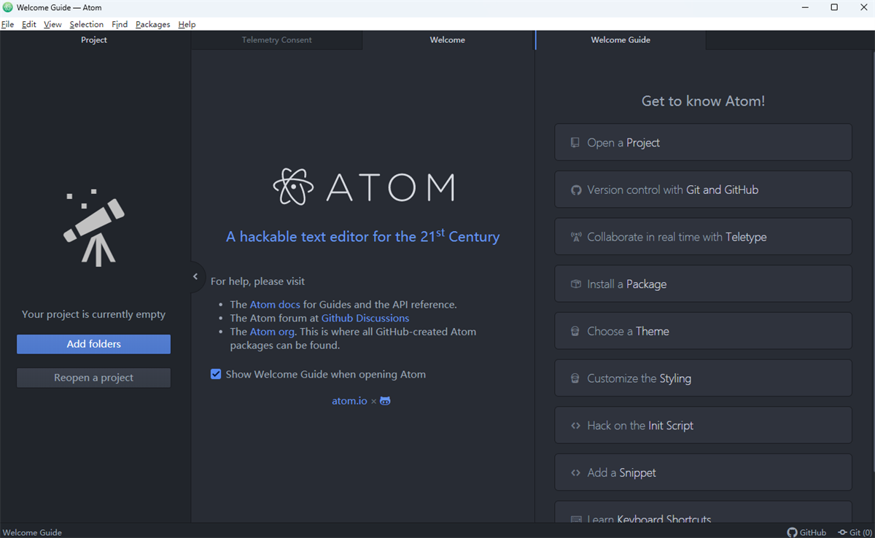The height and width of the screenshot is (538, 875).
Task: Click the Teletype icon on Collaborate button
Action: point(575,236)
